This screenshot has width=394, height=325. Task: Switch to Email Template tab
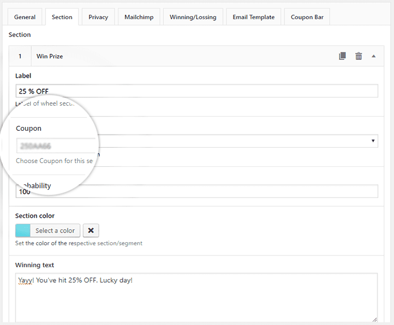253,17
